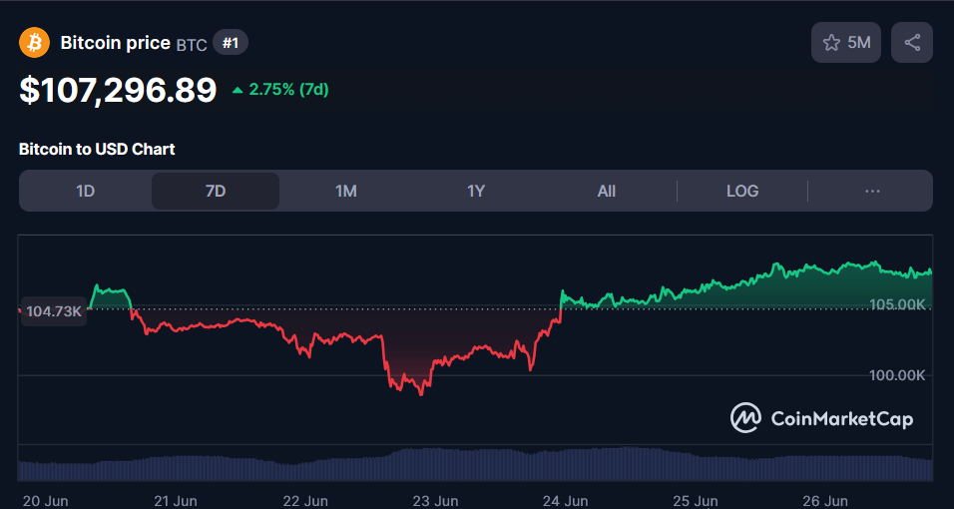This screenshot has width=954, height=509.
Task: Select the 7D chart range tab
Action: [216, 191]
